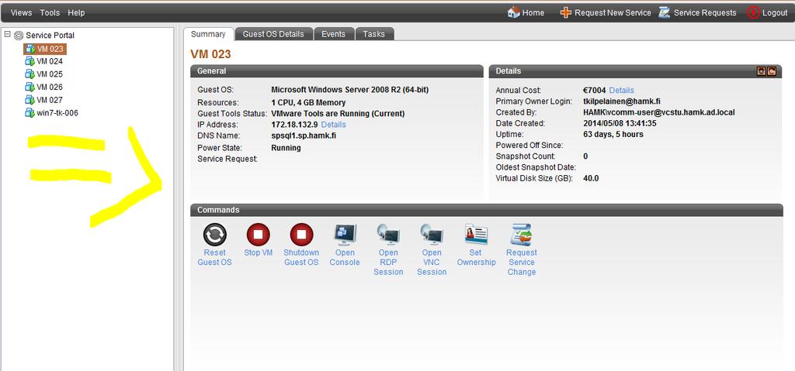Click the red Stop VM icon
Screen dimensions: 795x371
258,235
